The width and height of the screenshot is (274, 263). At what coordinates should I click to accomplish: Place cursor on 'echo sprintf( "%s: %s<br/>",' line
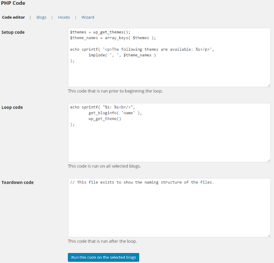coord(102,107)
